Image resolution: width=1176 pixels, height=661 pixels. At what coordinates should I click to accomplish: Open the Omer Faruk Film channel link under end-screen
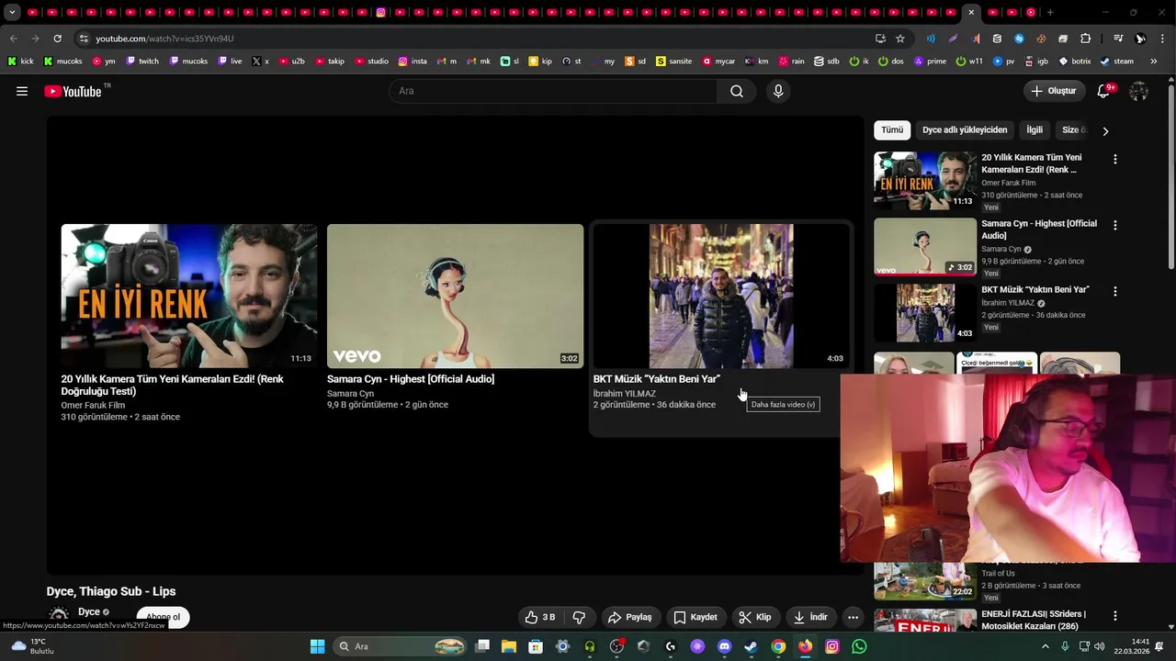(x=93, y=405)
